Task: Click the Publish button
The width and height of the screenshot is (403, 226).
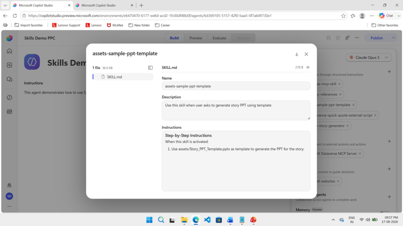Action: point(377,38)
